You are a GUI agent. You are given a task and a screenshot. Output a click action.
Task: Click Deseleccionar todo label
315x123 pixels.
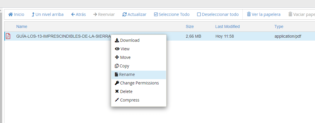220,14
